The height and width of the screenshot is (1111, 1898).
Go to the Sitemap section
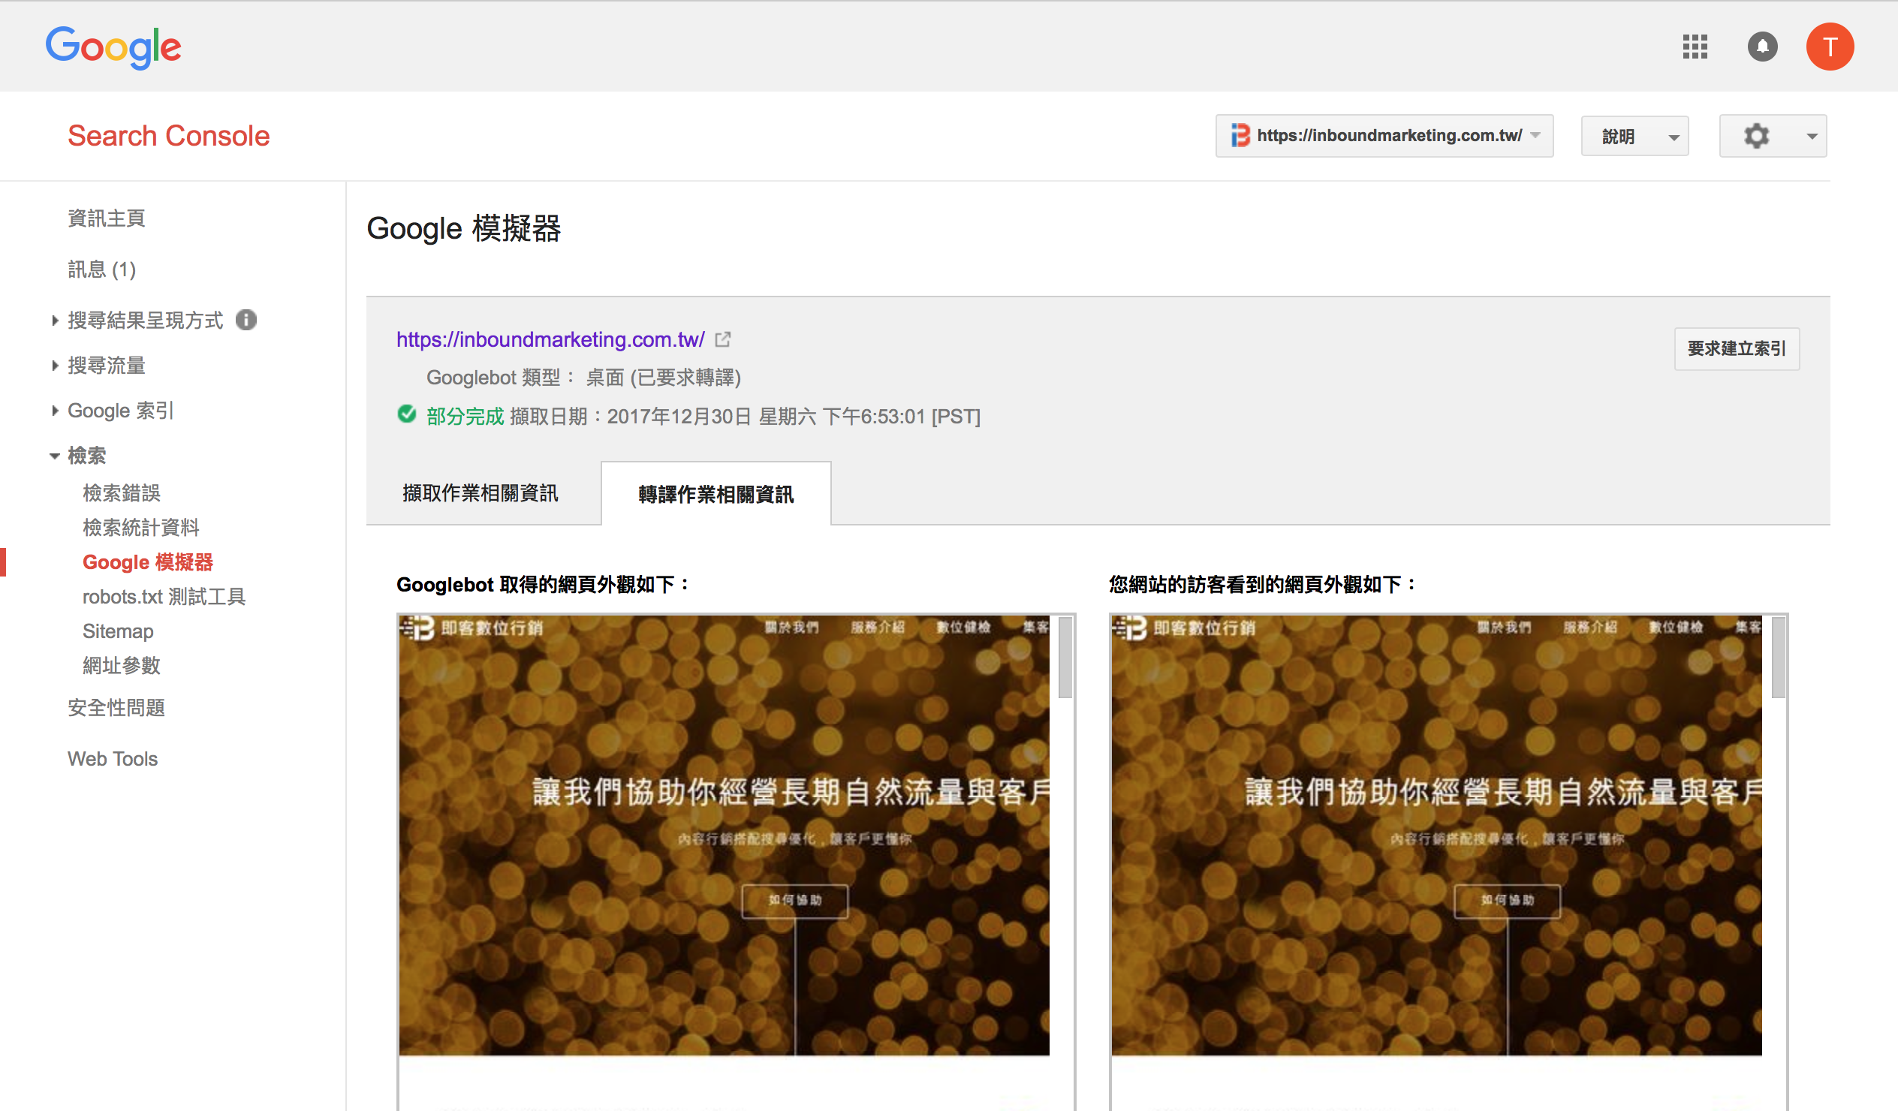[x=117, y=631]
